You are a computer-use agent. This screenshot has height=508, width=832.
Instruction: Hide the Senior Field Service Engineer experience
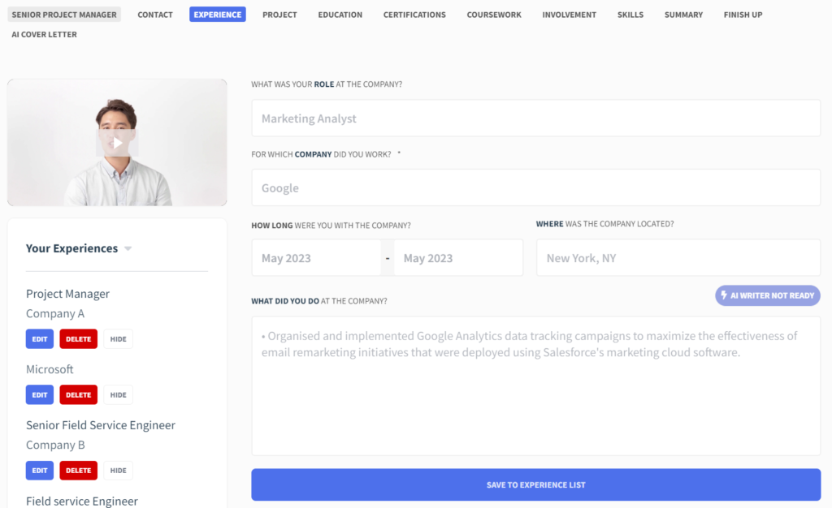pos(119,471)
